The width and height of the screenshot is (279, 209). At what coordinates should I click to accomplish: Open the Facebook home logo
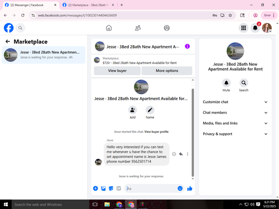coord(9,28)
